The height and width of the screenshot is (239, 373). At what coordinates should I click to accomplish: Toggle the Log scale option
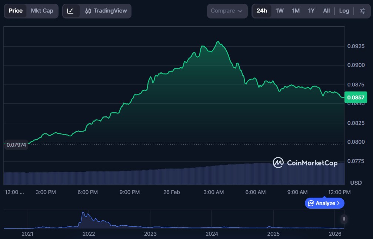click(344, 11)
